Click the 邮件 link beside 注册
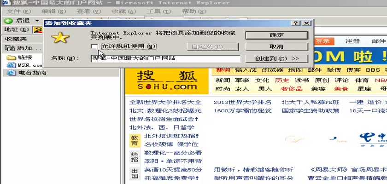387x184 pixels. [379, 41]
